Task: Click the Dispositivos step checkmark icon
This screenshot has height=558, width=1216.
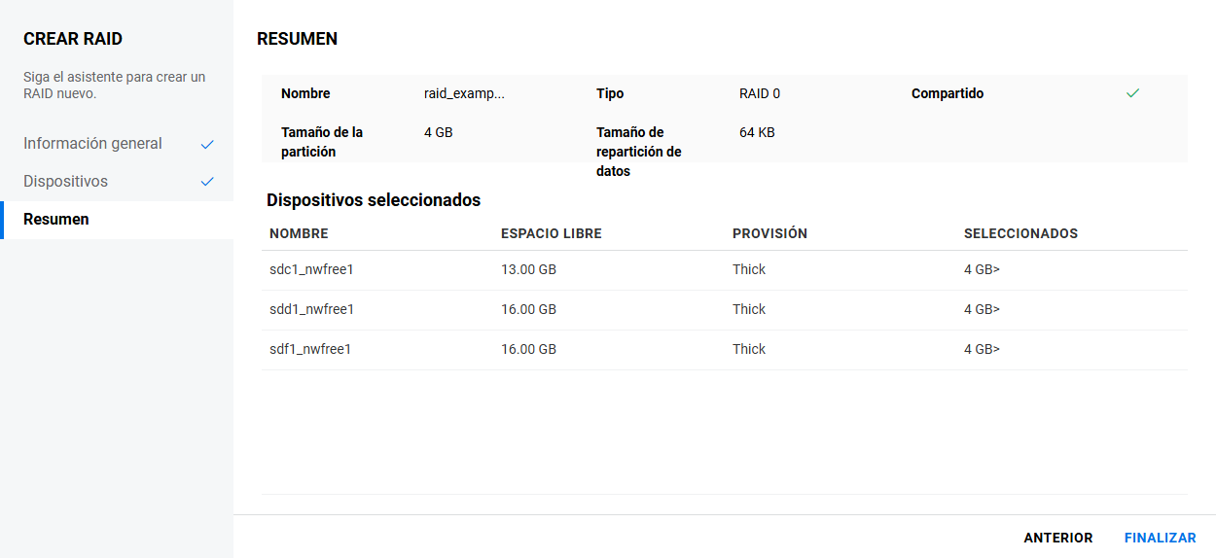Action: 206,182
